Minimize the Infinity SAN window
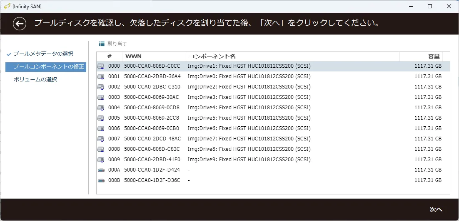459x221 pixels. [411, 6]
